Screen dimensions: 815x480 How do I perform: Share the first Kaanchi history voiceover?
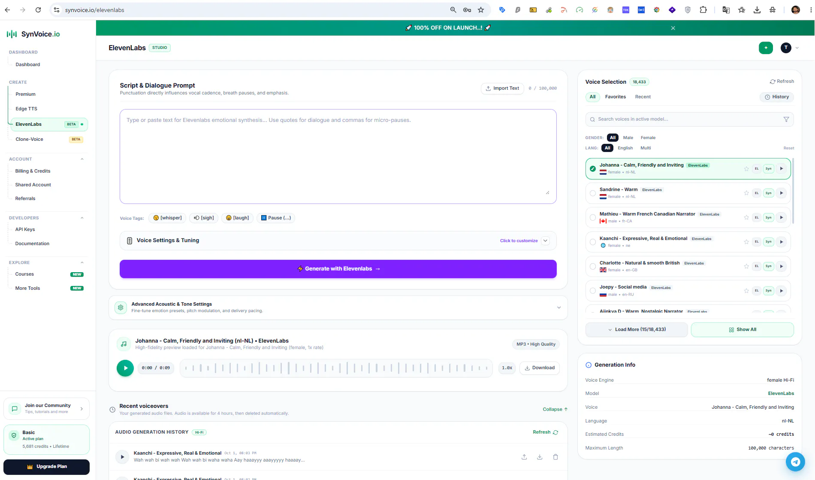[x=524, y=457]
